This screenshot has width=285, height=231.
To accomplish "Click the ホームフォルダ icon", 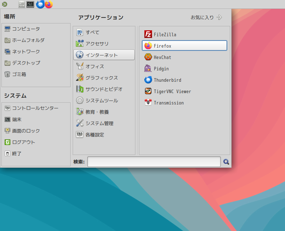I will pyautogui.click(x=7, y=40).
